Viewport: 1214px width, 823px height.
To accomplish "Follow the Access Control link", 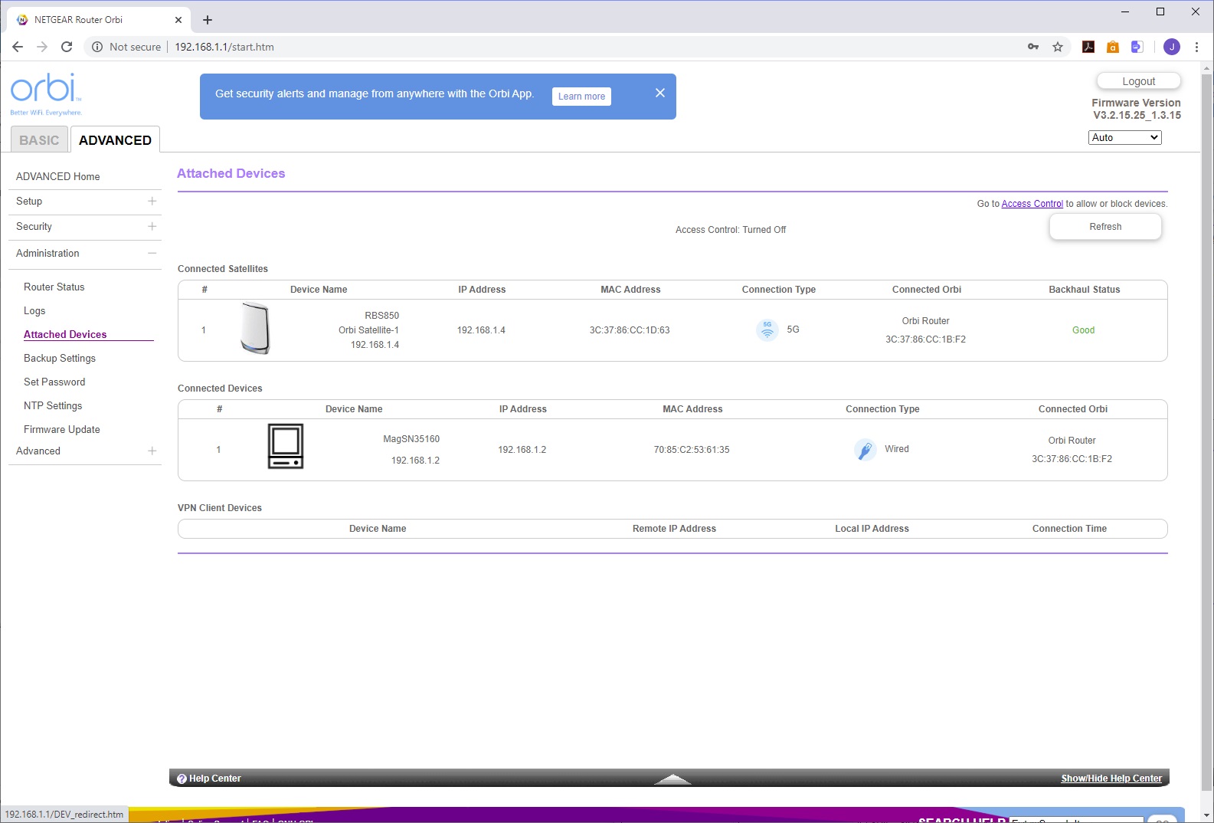I will (x=1032, y=204).
